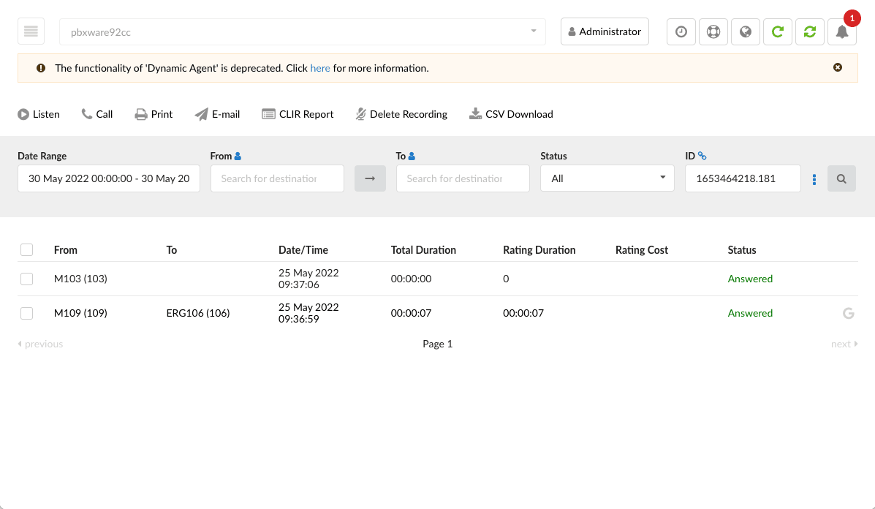
Task: Go to the previous page
Action: [x=40, y=344]
